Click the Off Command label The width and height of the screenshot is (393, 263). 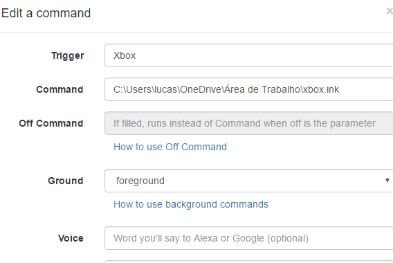point(51,123)
